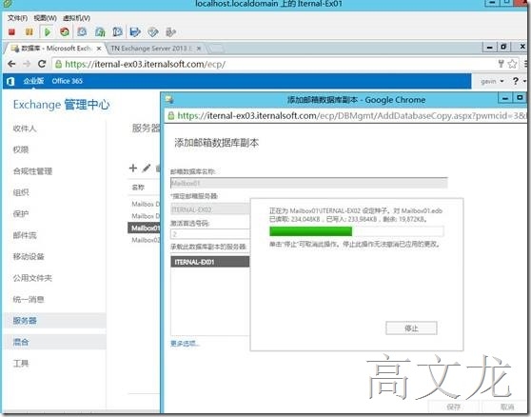Click the pencil edit database icon
531x417 pixels.
pyautogui.click(x=147, y=168)
